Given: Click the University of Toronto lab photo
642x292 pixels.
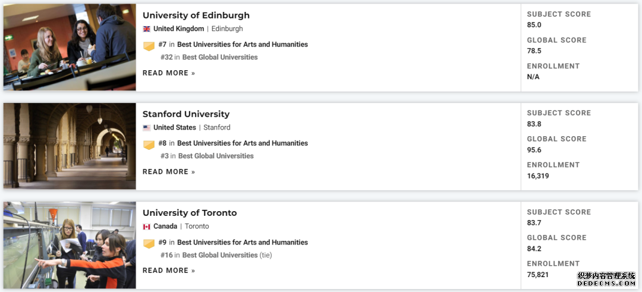Looking at the screenshot, I should pyautogui.click(x=70, y=245).
